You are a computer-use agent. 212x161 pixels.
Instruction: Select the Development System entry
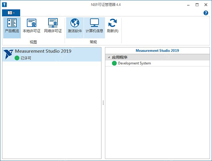point(157,63)
